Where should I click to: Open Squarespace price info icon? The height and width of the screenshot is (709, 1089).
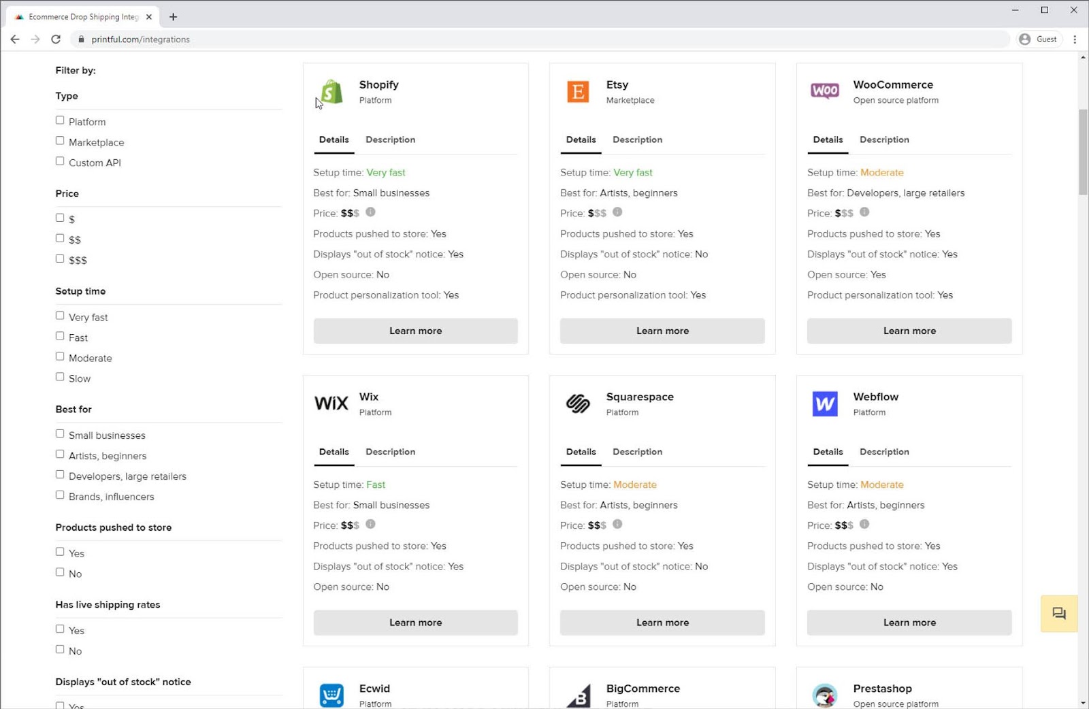tap(617, 524)
